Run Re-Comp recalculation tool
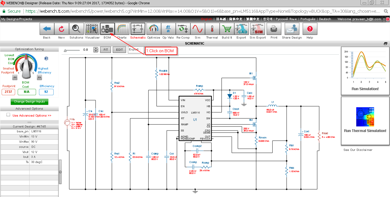The width and height of the screenshot is (390, 197). point(183,29)
